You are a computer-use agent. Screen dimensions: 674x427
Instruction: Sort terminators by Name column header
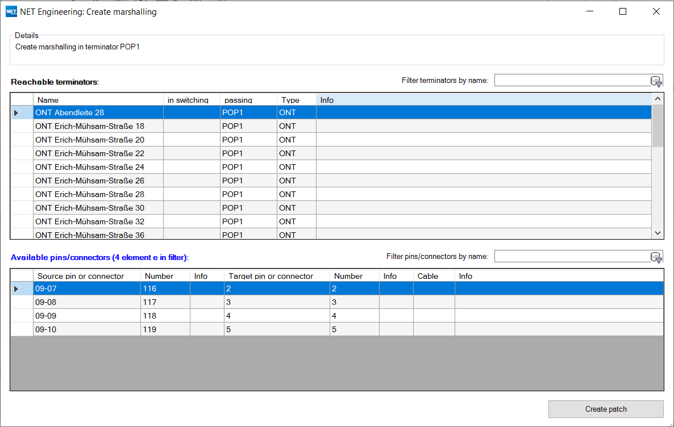click(x=98, y=100)
